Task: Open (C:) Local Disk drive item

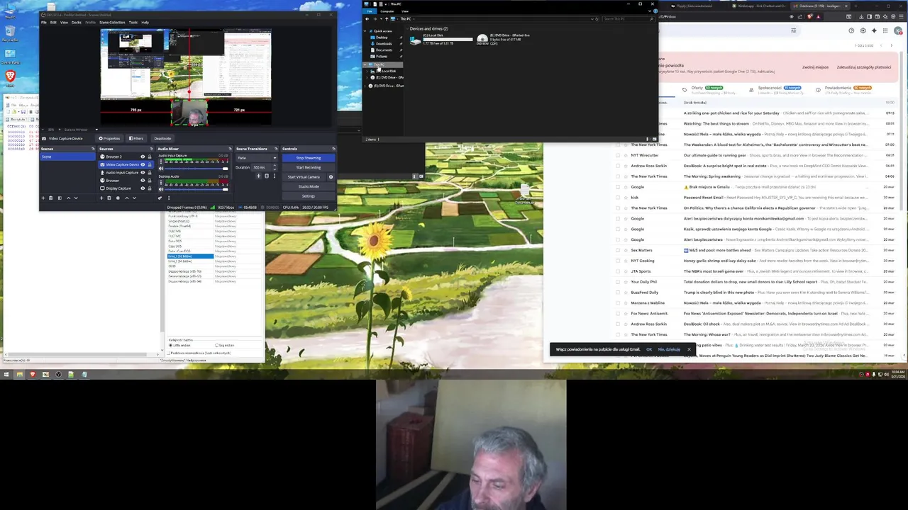Action: click(x=441, y=39)
